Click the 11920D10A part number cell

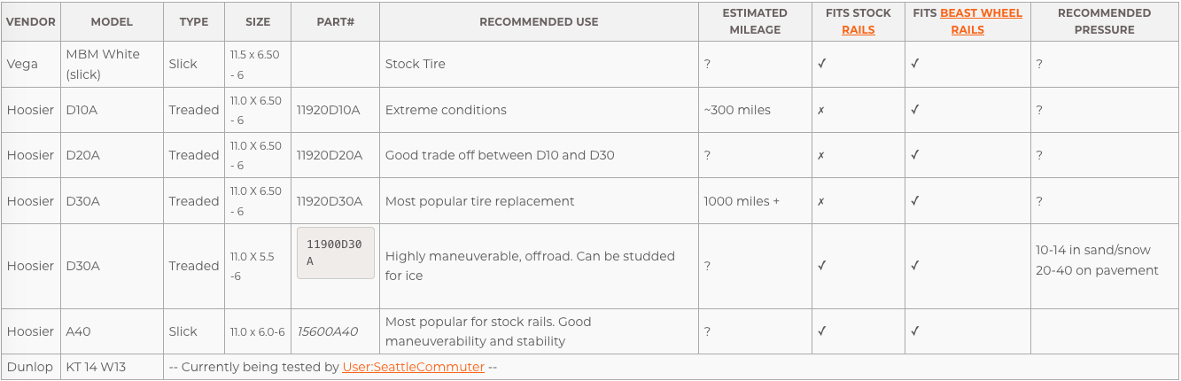click(335, 110)
